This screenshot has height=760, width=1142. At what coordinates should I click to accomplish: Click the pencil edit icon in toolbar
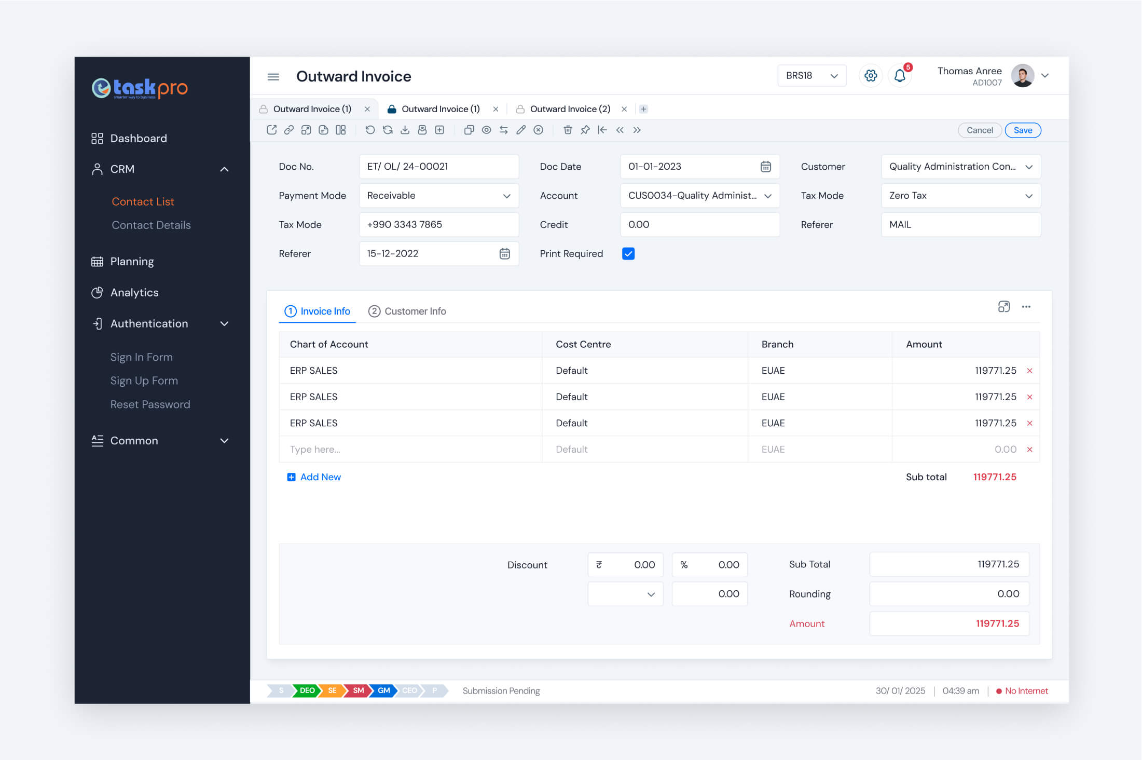[x=521, y=130]
